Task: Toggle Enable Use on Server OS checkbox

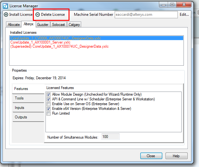Action: click(x=48, y=104)
